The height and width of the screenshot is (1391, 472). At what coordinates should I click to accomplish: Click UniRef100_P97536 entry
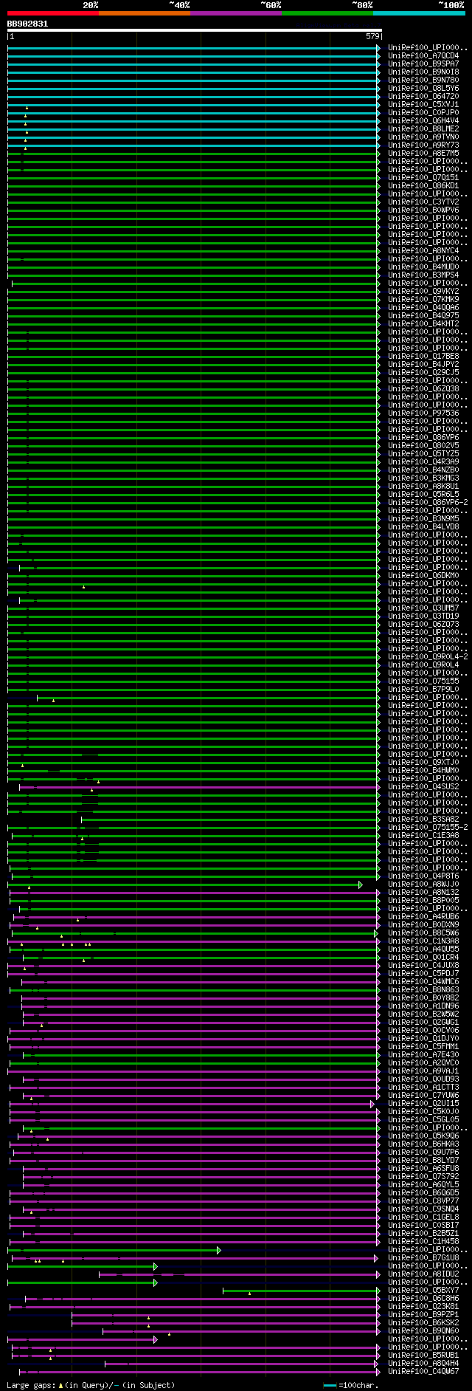(423, 413)
